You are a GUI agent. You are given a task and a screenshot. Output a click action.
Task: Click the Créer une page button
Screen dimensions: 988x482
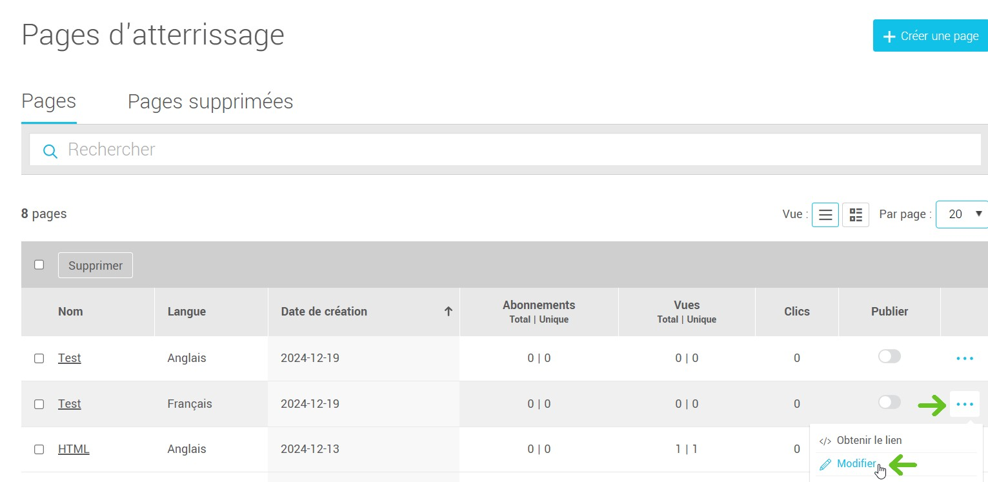coord(931,36)
